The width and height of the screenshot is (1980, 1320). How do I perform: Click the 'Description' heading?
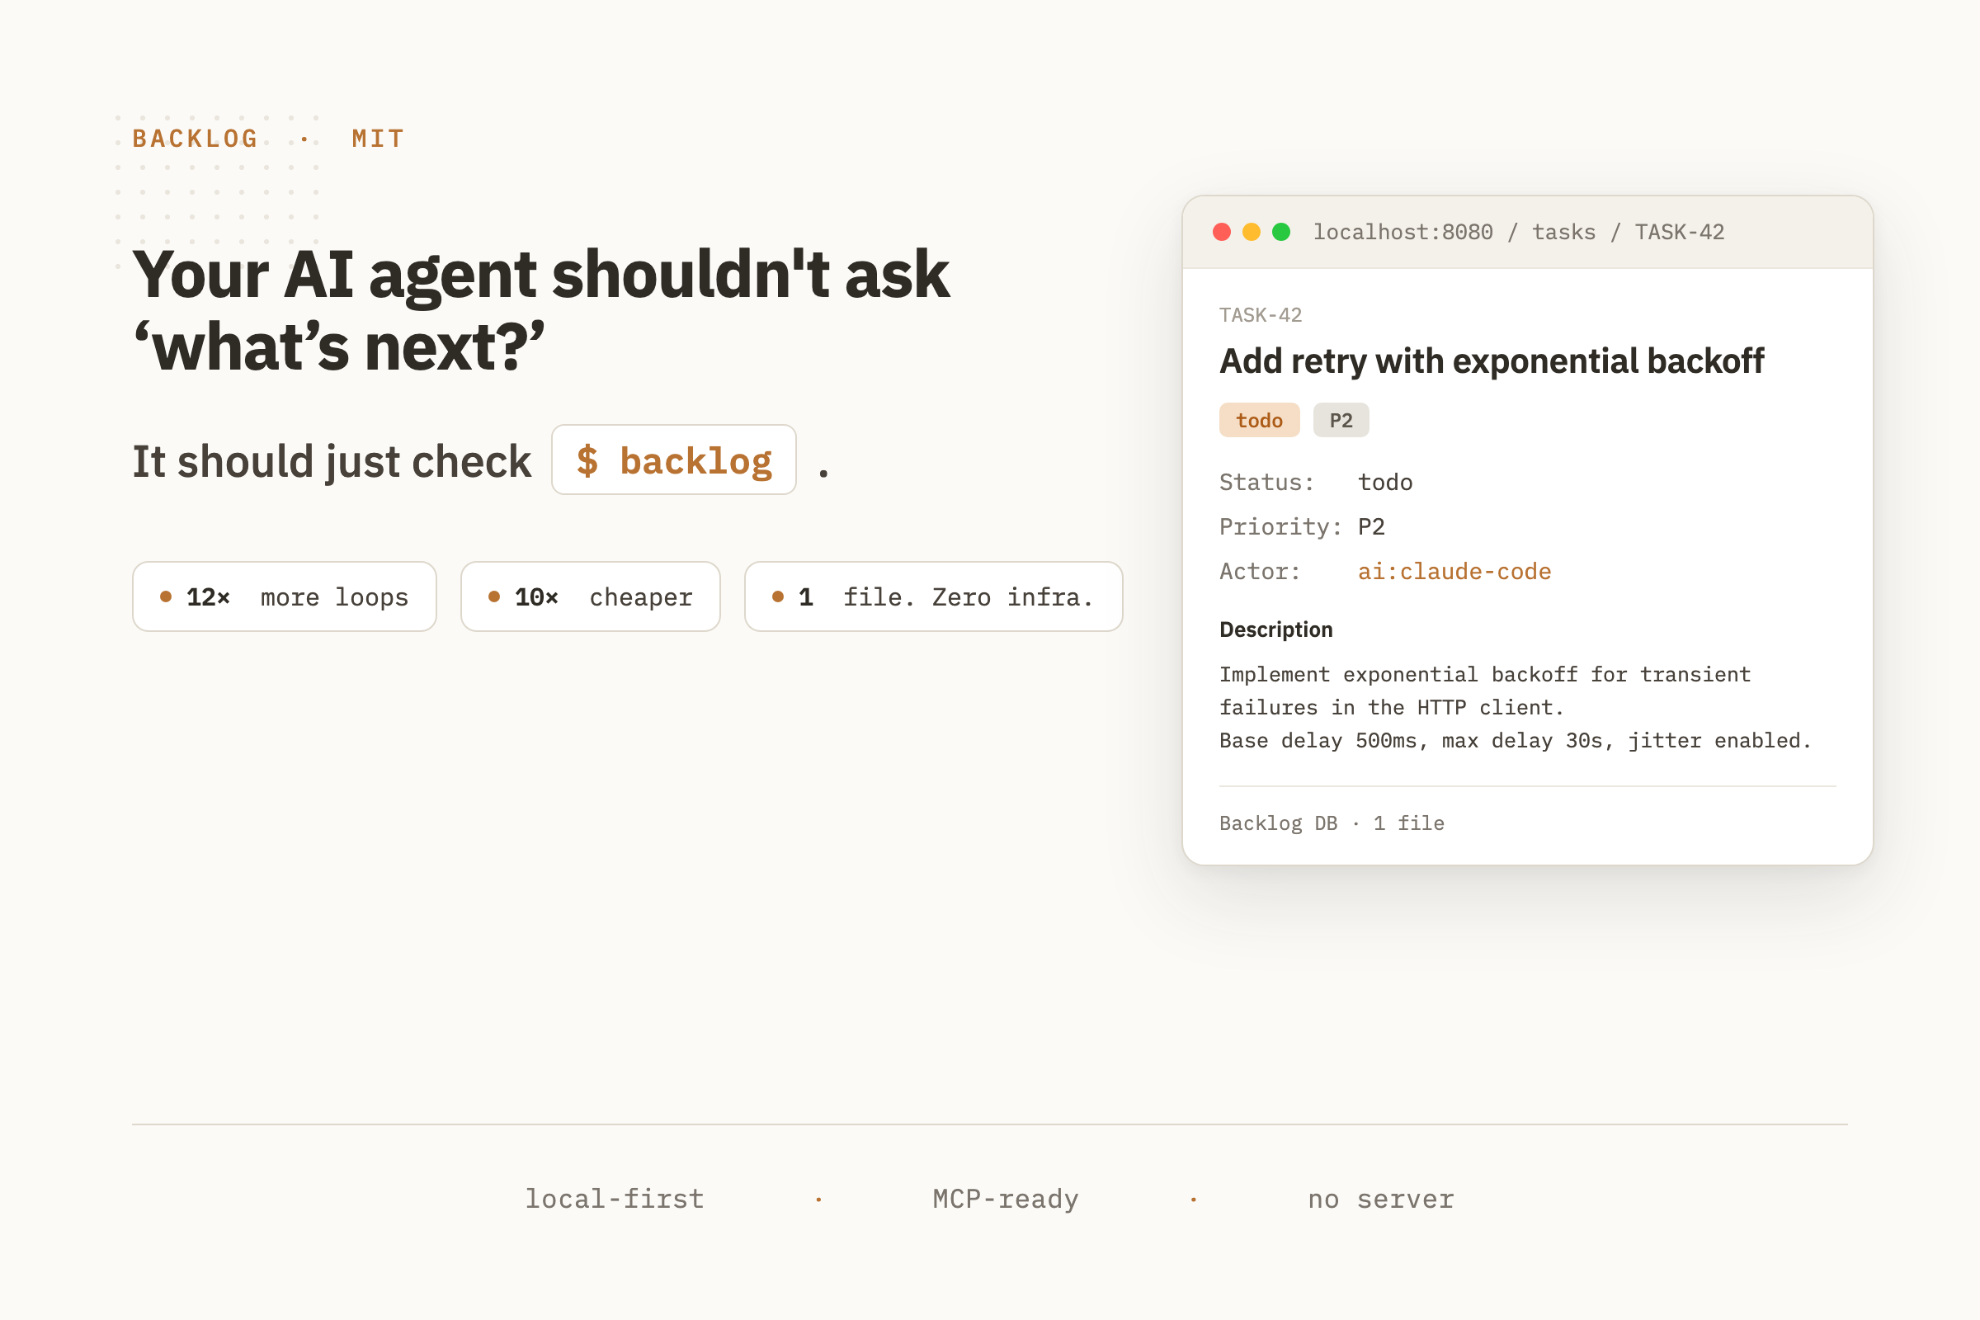1275,629
